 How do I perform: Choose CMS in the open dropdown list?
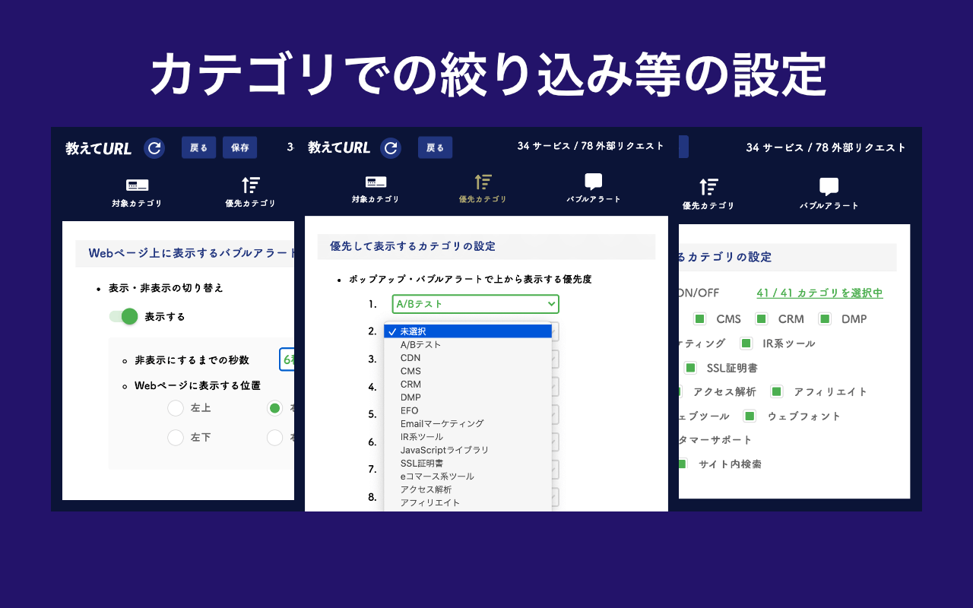point(468,371)
